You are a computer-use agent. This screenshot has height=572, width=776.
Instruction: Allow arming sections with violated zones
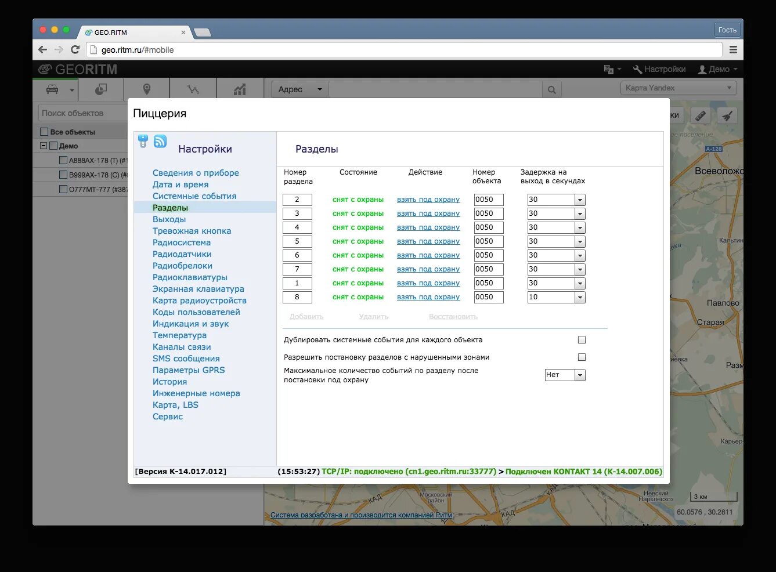click(582, 357)
